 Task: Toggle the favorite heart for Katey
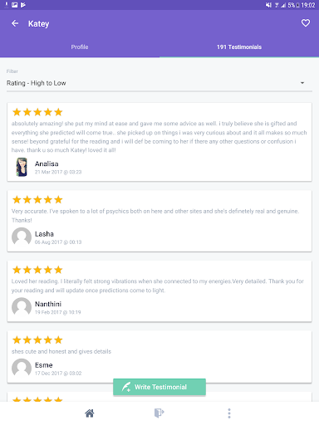[306, 23]
